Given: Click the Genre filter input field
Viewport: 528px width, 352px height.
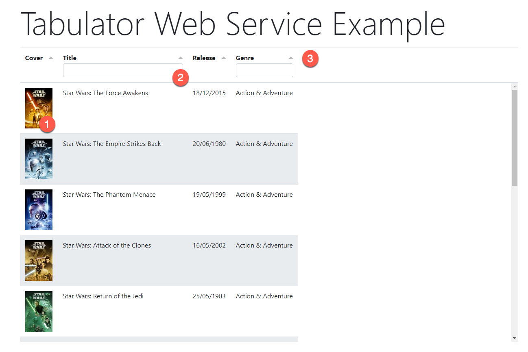Looking at the screenshot, I should [x=264, y=70].
